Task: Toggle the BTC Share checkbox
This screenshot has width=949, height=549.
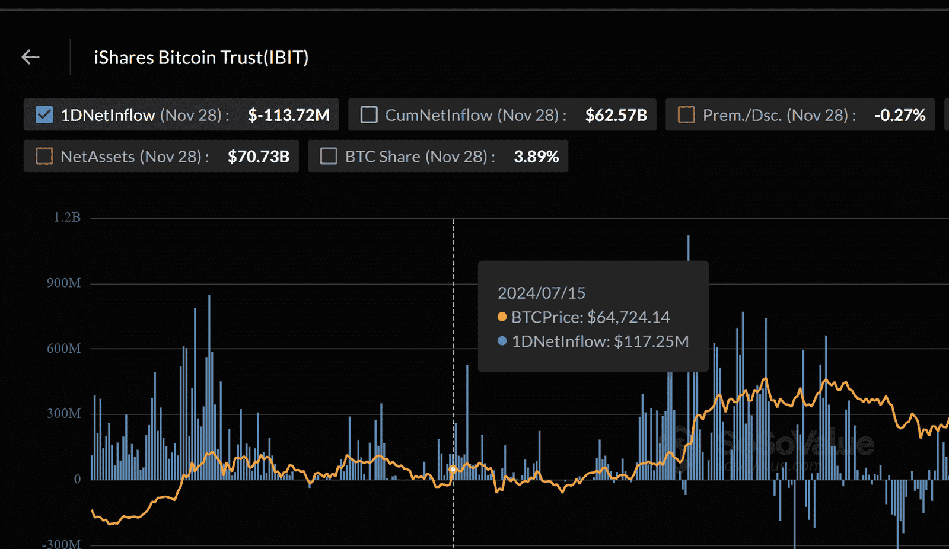Action: pyautogui.click(x=329, y=156)
